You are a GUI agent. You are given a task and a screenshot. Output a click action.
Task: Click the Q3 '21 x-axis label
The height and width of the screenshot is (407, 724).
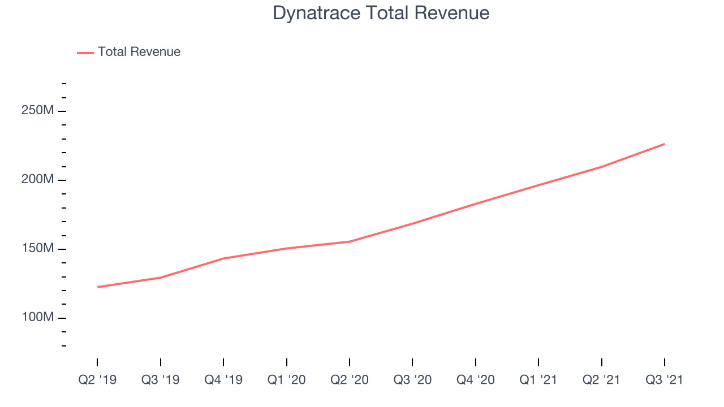pyautogui.click(x=664, y=380)
